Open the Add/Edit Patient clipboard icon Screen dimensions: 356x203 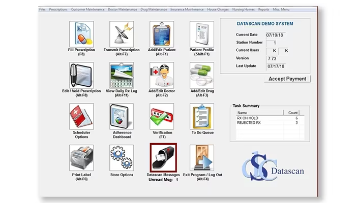[x=162, y=34]
